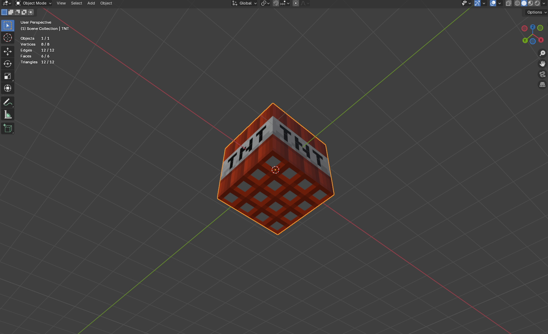Toggle snapping magnet on
Image resolution: width=548 pixels, height=334 pixels.
[x=276, y=3]
